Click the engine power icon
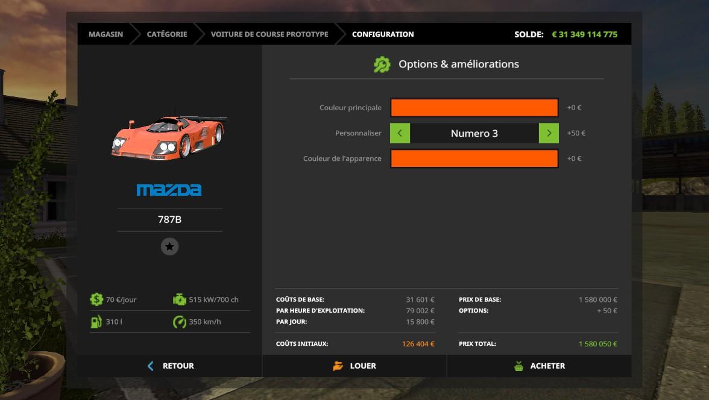Viewport: 709px width, 400px height. tap(180, 299)
